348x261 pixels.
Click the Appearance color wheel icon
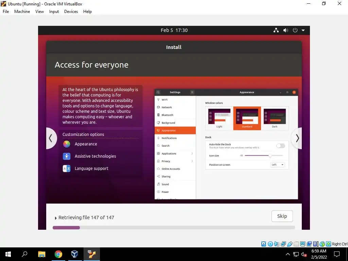[67, 144]
